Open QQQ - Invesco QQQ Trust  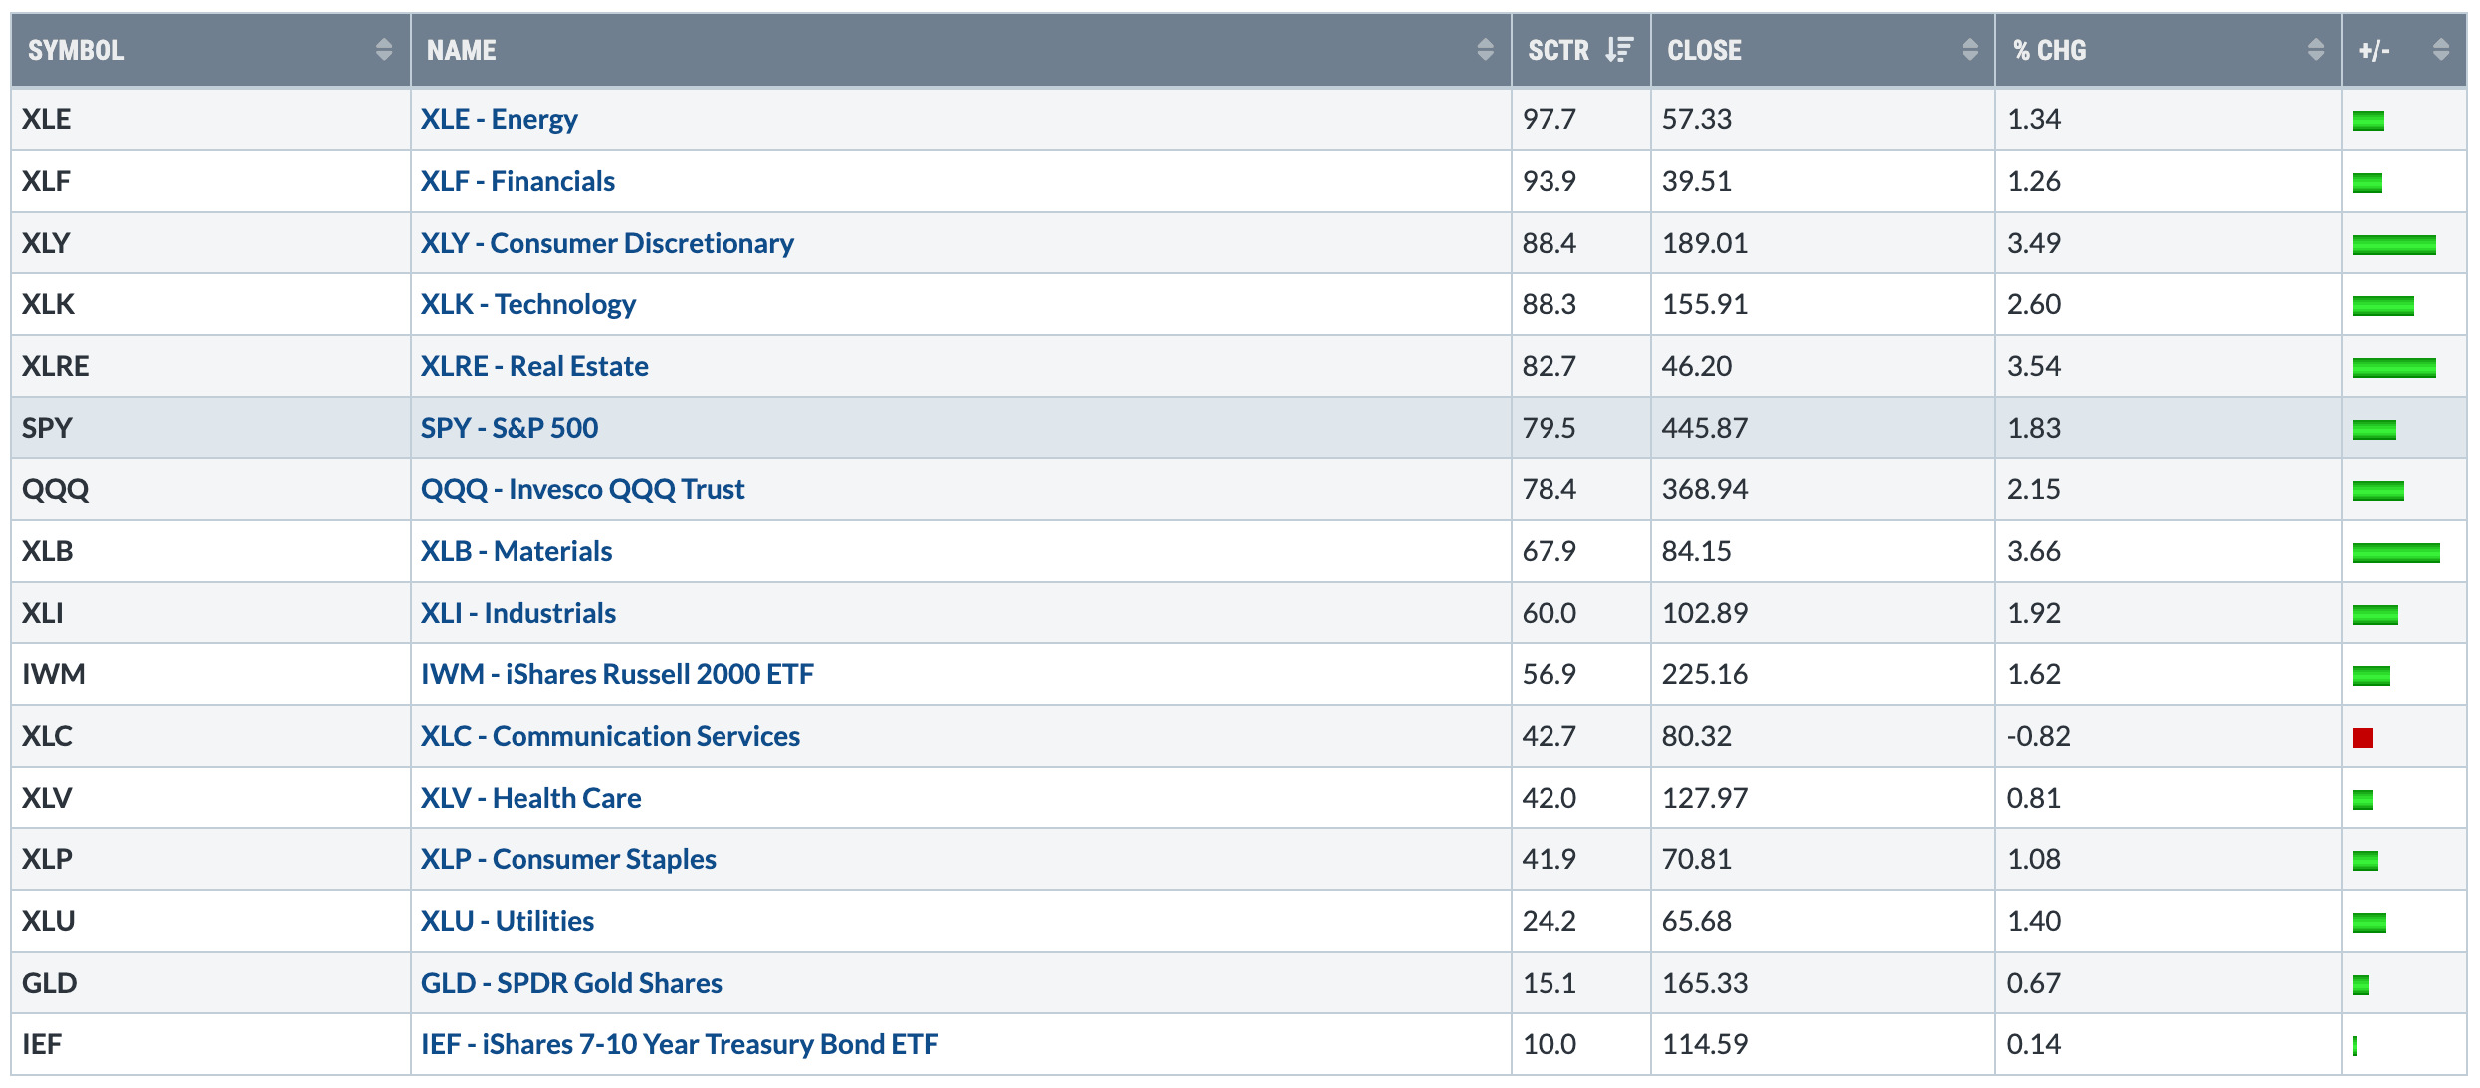(x=582, y=489)
